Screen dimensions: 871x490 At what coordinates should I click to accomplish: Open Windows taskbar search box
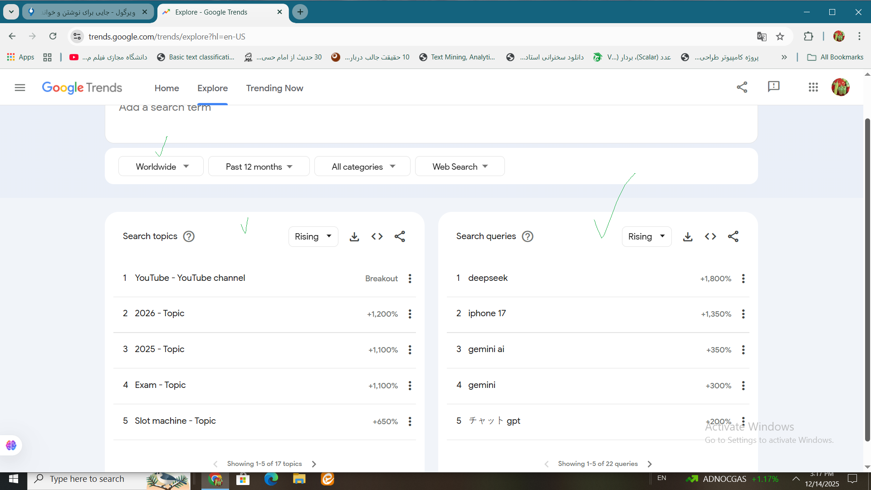click(87, 479)
